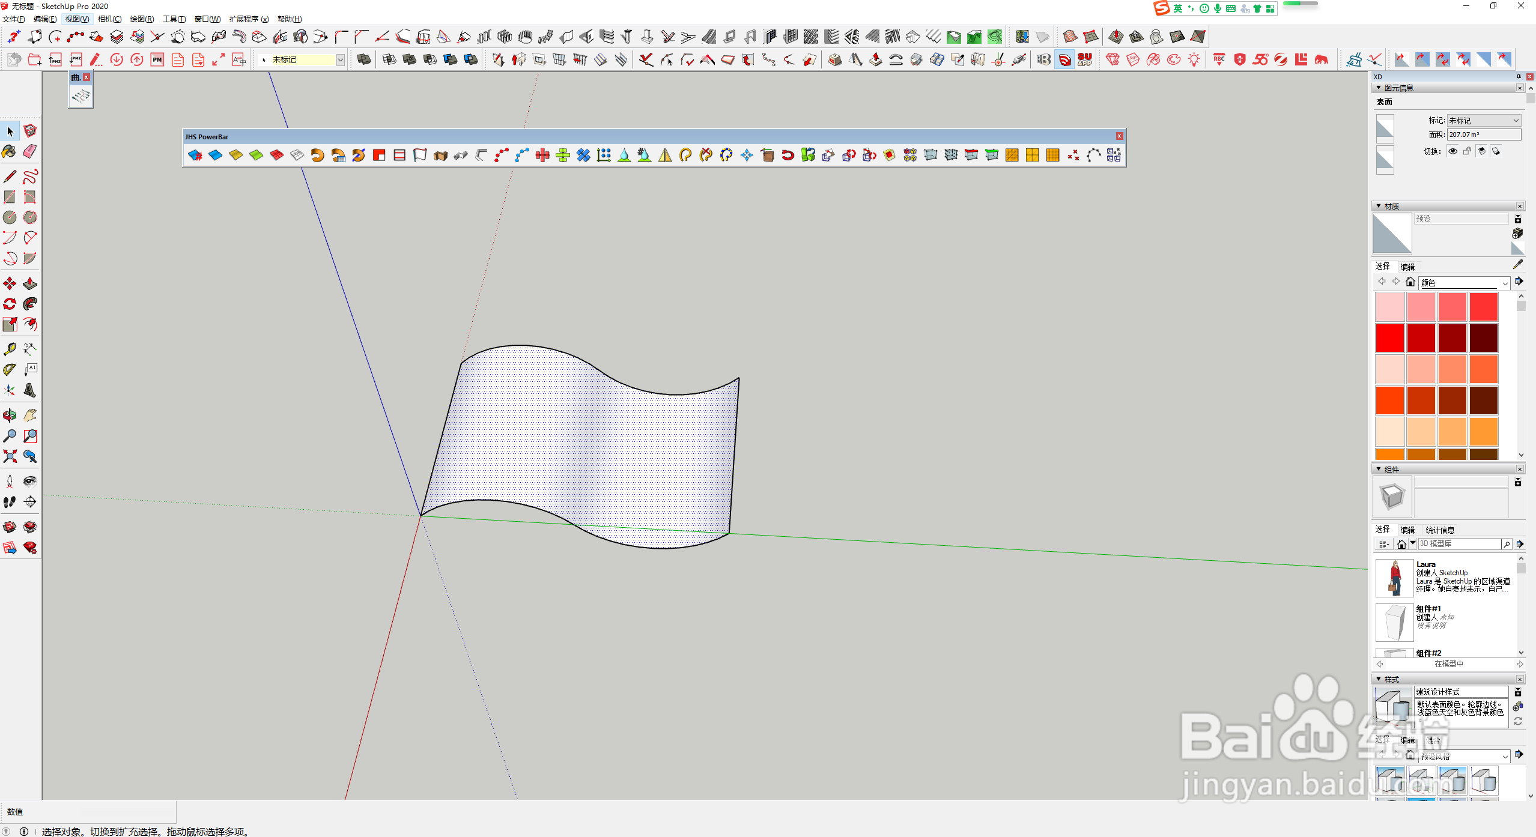The image size is (1536, 837).
Task: Choose the Rotate tool
Action: tap(10, 304)
